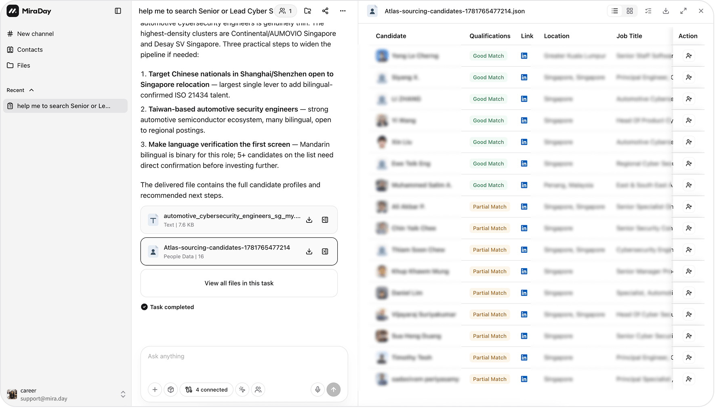
Task: Toggle the multi-select checklist icon
Action: pyautogui.click(x=648, y=11)
